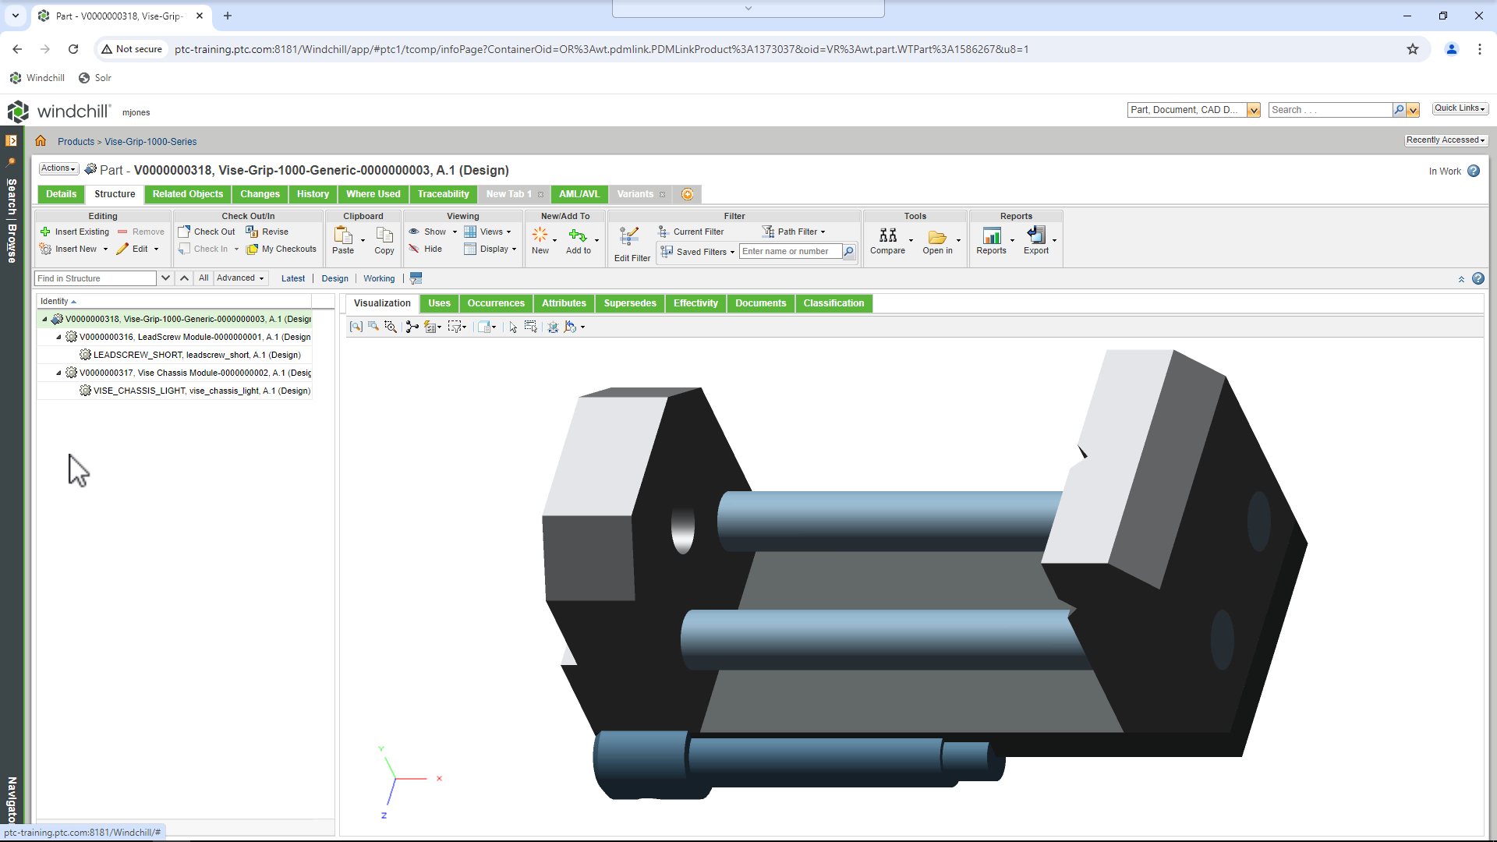1497x842 pixels.
Task: Switch to the Details tab
Action: pos(61,194)
